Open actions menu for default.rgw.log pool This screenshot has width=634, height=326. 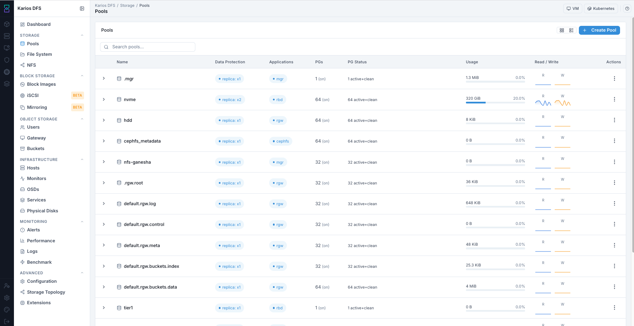point(614,203)
